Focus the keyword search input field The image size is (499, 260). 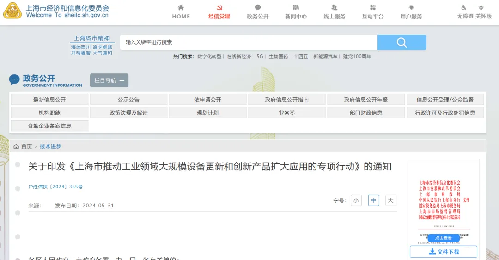click(249, 42)
